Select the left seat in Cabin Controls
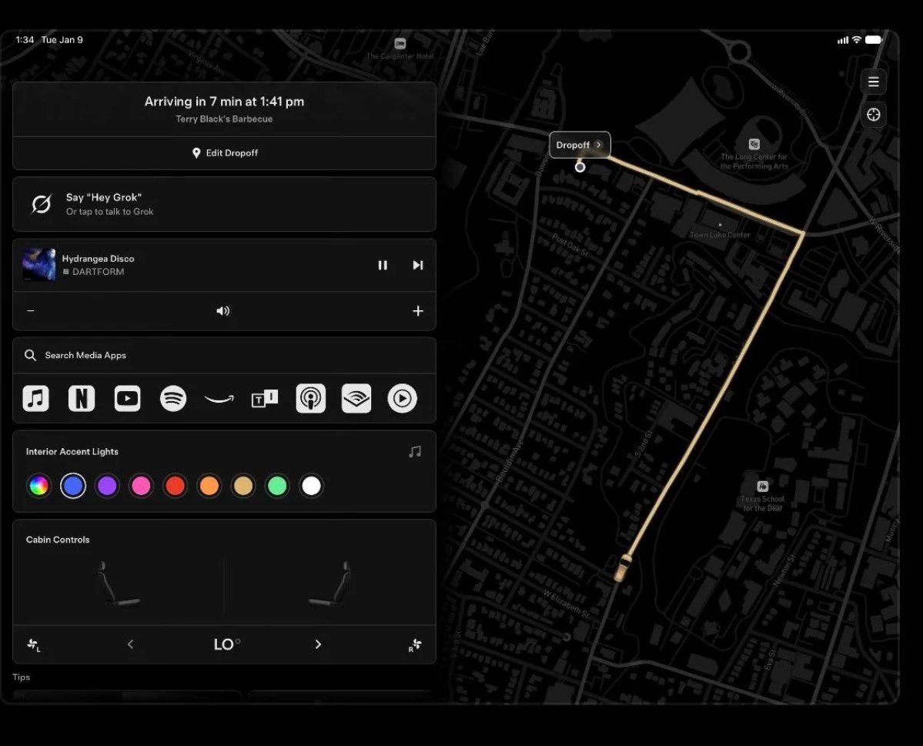Image resolution: width=923 pixels, height=746 pixels. point(118,583)
